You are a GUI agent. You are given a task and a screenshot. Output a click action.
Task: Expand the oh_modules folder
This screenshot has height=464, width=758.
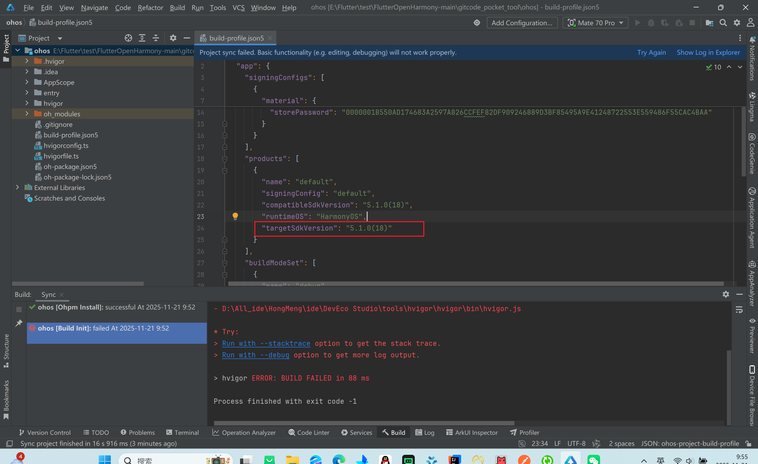[x=27, y=114]
